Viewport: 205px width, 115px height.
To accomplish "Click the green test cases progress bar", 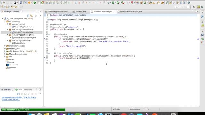I will [33, 110].
